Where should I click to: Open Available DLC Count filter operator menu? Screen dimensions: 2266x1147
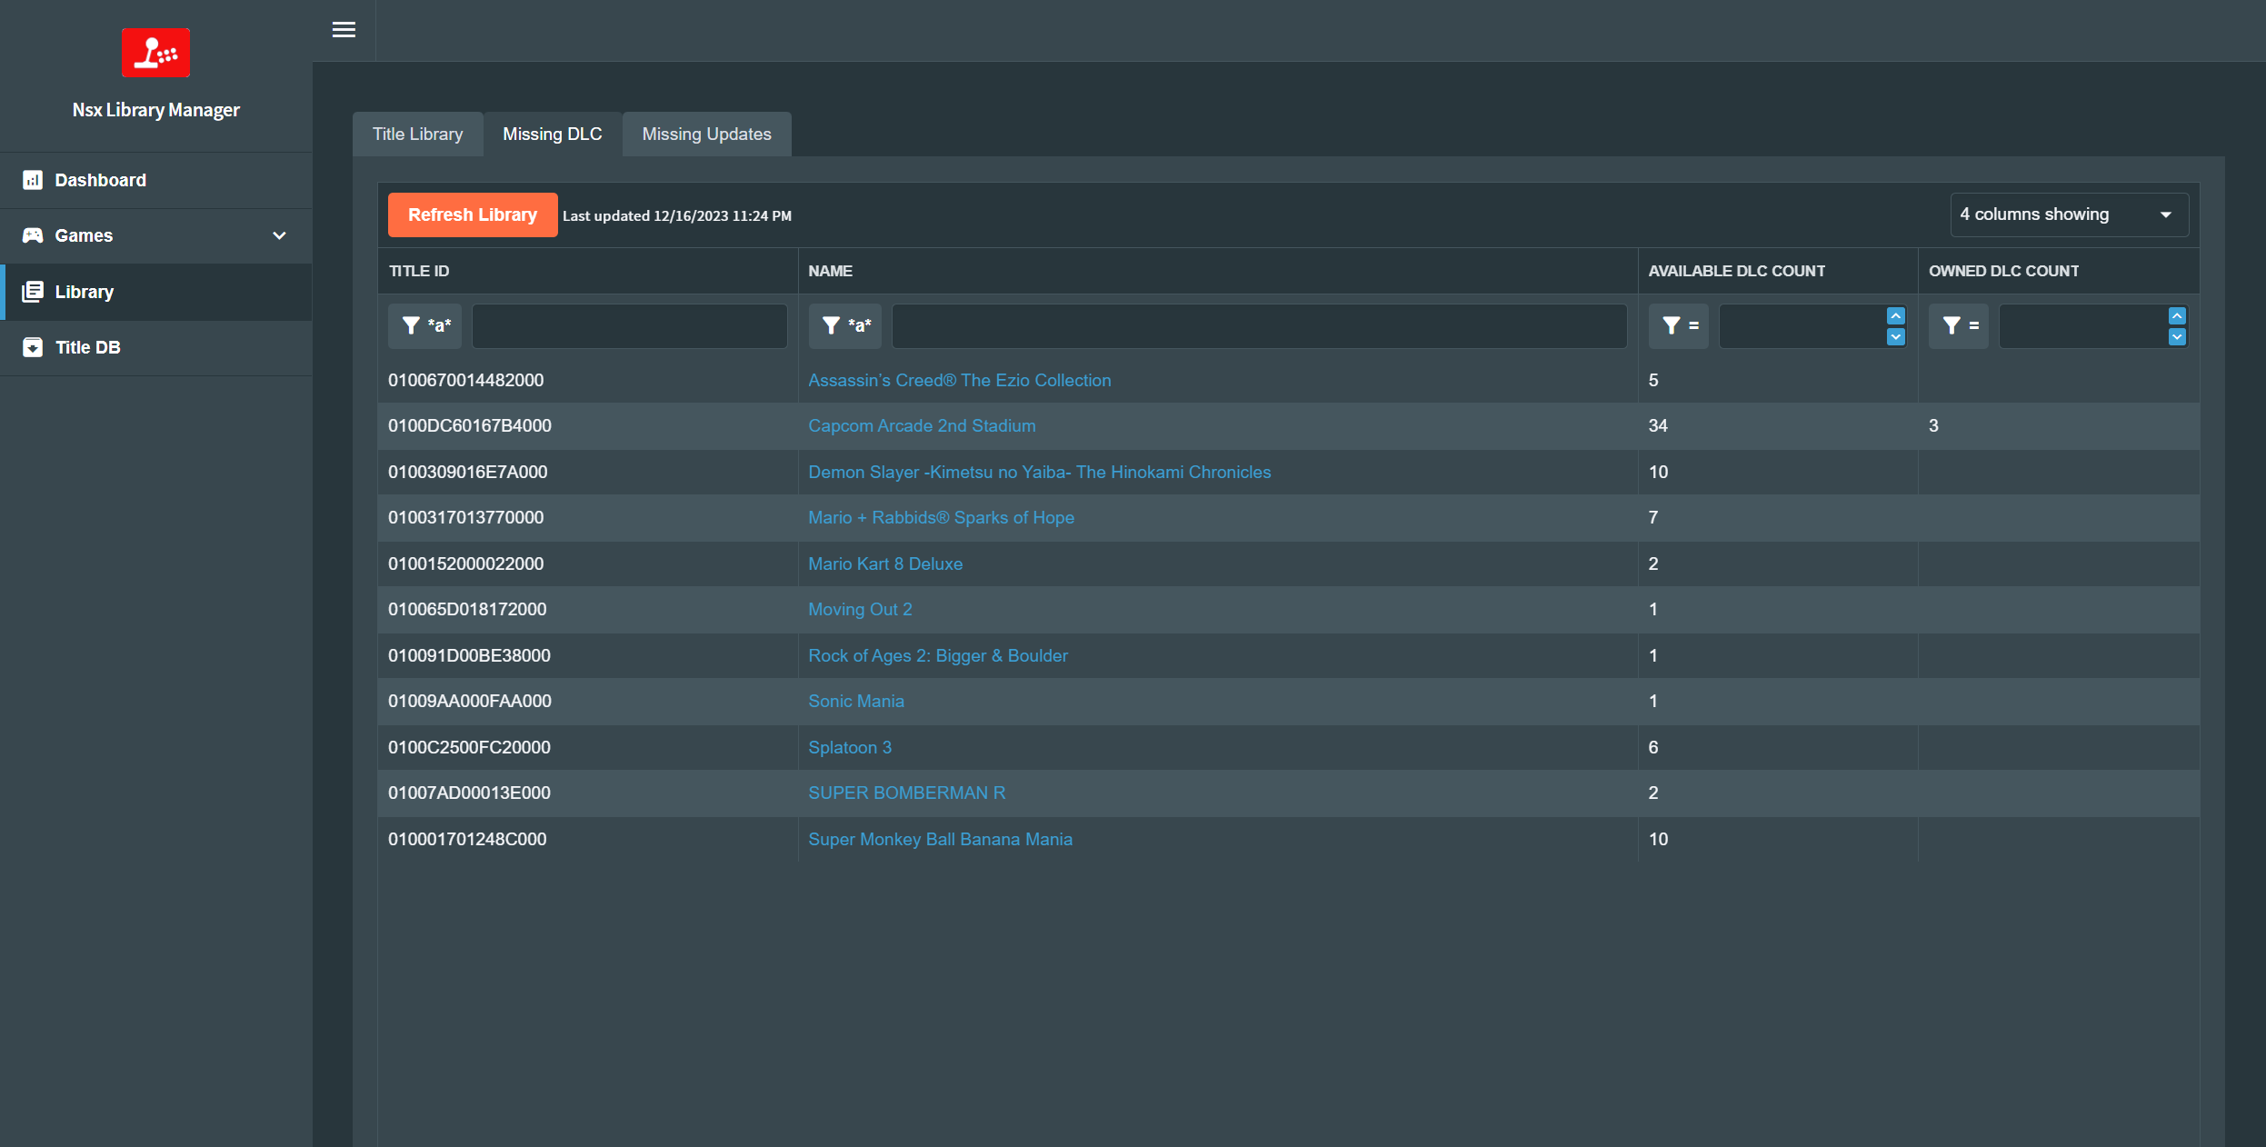1679,325
